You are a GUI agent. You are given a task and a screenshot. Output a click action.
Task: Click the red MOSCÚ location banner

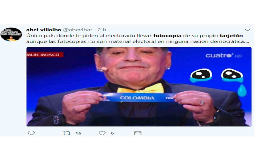point(45,55)
